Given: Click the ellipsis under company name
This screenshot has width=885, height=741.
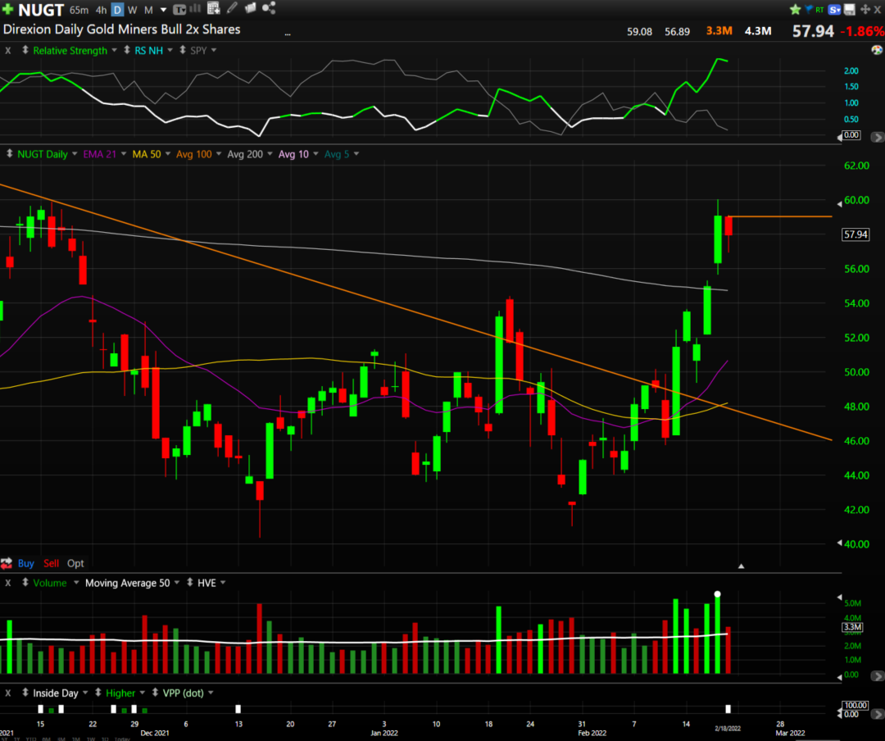Looking at the screenshot, I should 288,34.
